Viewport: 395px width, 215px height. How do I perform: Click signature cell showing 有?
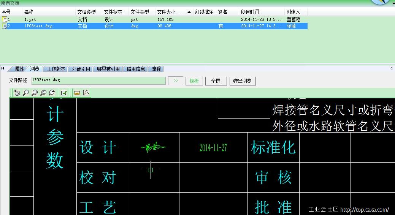click(221, 26)
